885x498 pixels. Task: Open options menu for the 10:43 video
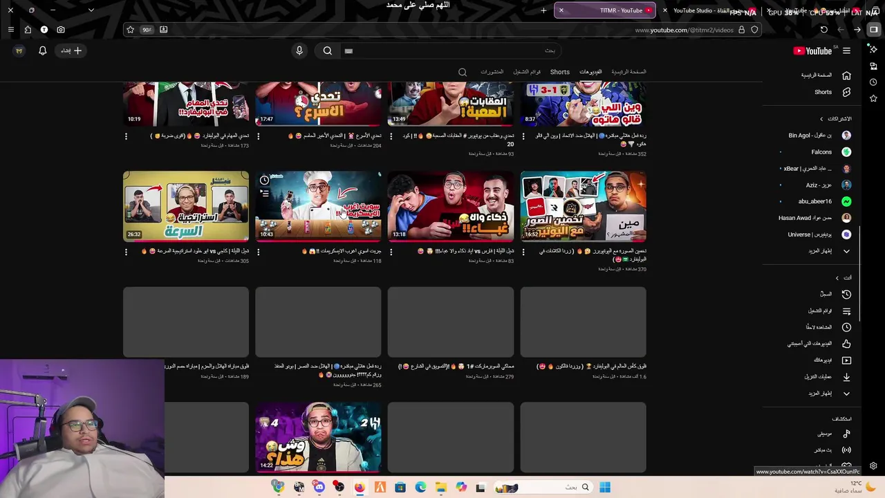pos(259,252)
